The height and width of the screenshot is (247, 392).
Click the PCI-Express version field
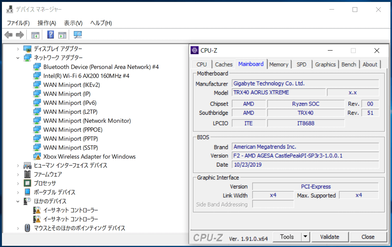pyautogui.click(x=315, y=186)
